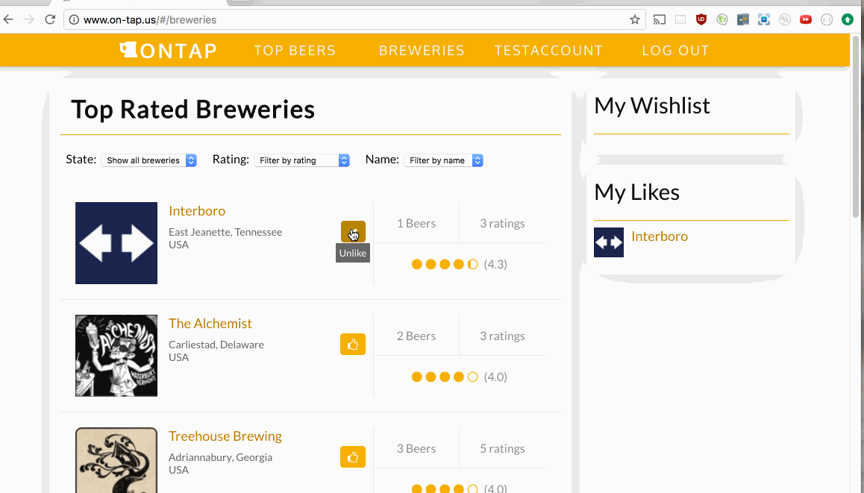
Task: Click the ONTAP brand name
Action: click(178, 51)
